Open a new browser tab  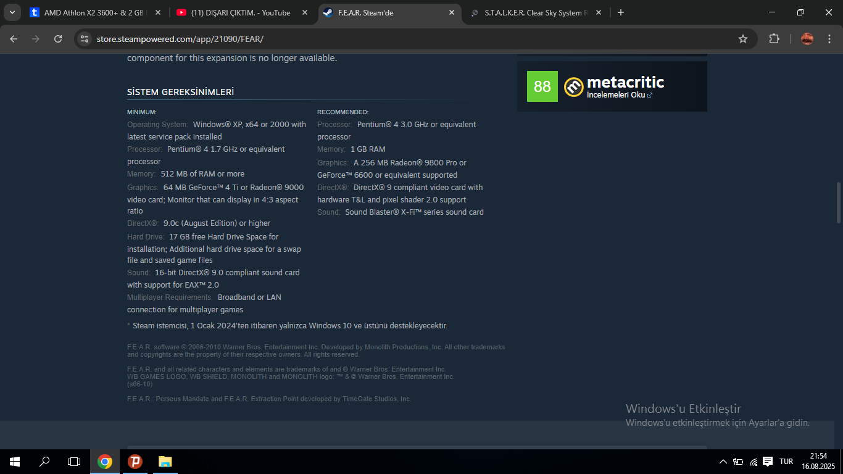[621, 12]
